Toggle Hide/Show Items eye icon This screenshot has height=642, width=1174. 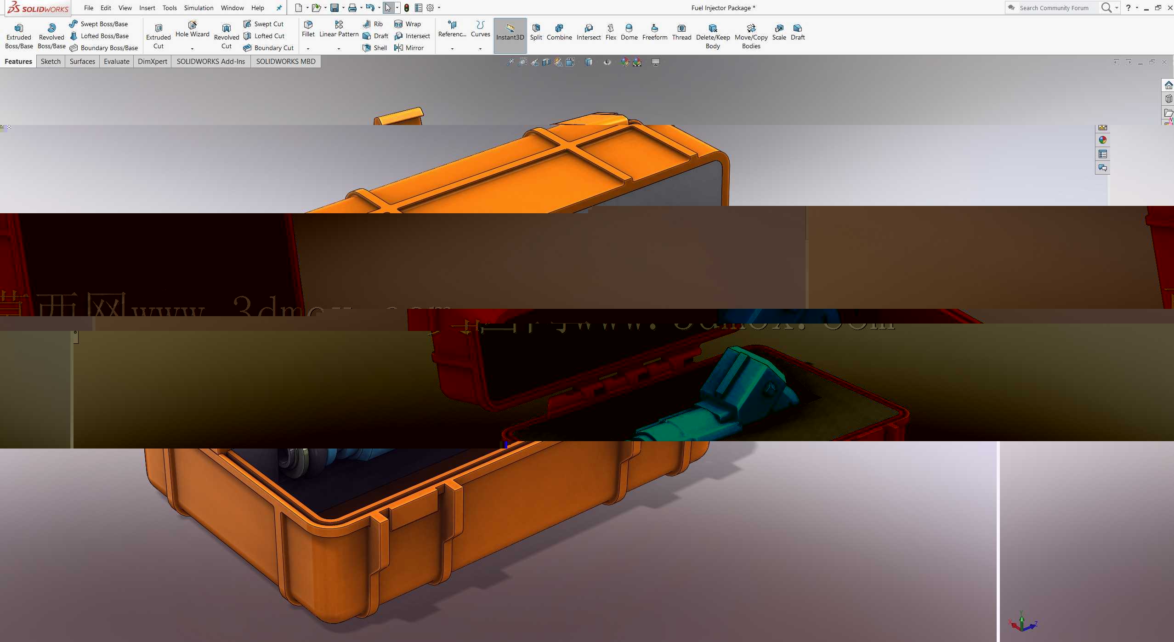[607, 62]
